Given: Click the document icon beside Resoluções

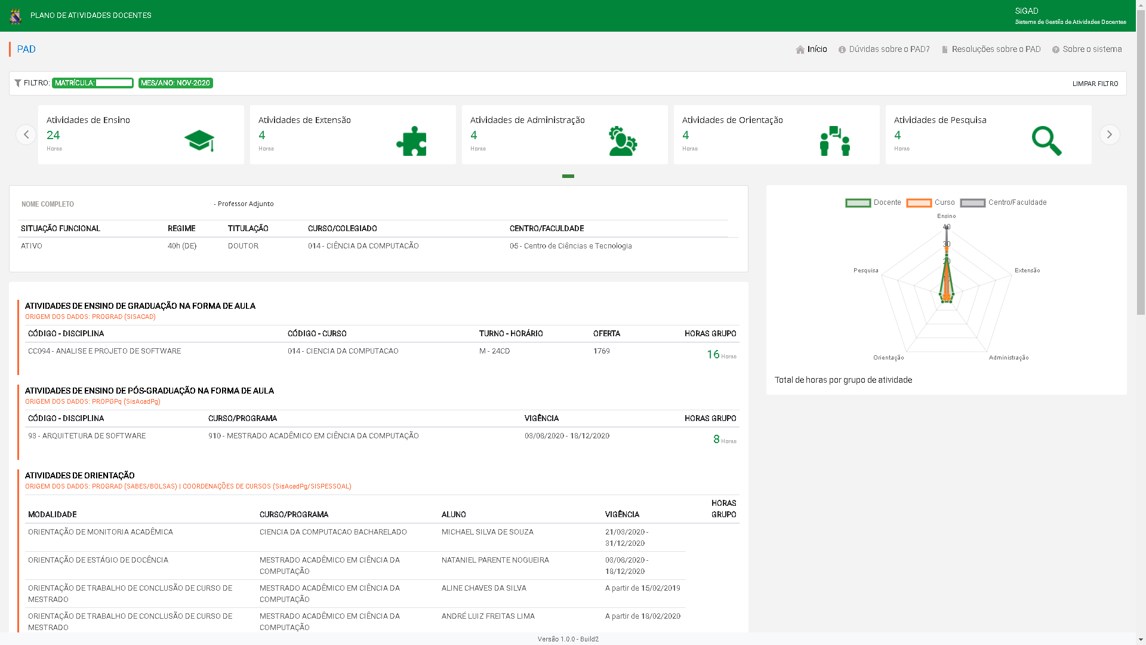Looking at the screenshot, I should [945, 50].
